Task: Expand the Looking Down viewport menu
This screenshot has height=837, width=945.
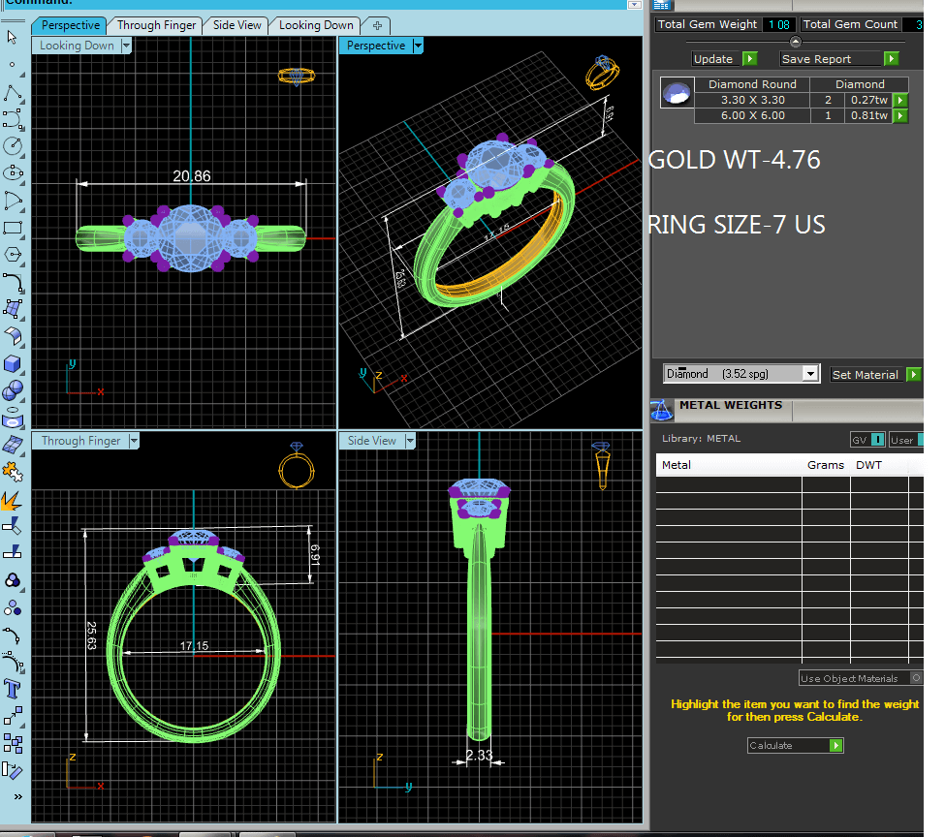Action: pos(124,46)
